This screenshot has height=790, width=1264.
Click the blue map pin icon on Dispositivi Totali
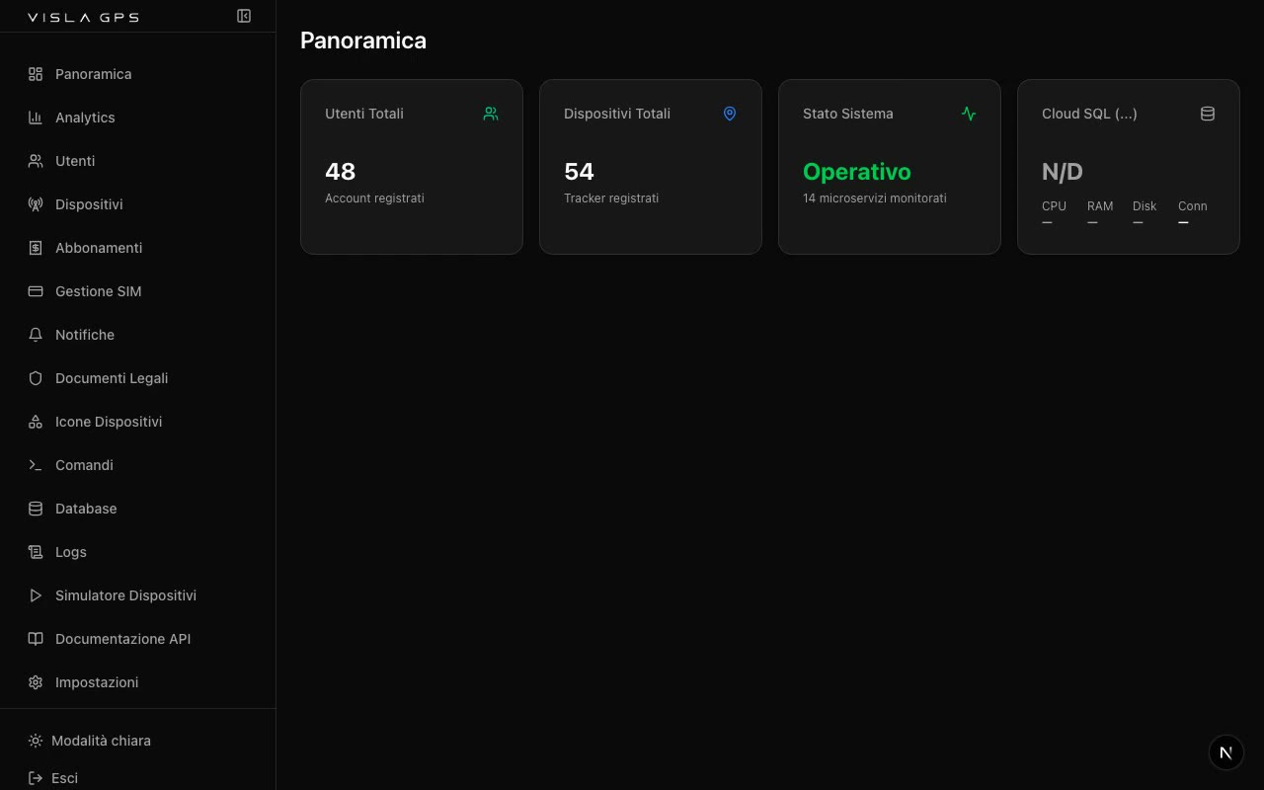(730, 114)
